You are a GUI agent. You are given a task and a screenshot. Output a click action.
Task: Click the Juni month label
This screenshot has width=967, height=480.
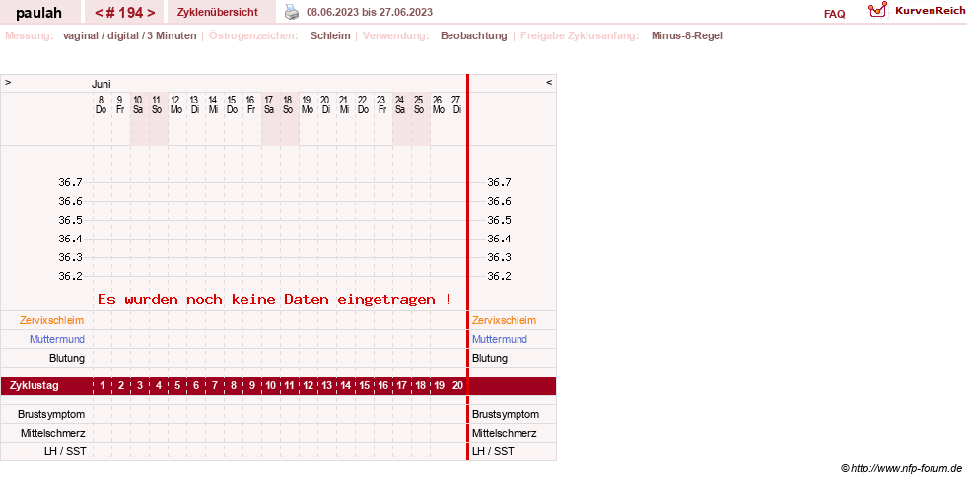click(102, 84)
